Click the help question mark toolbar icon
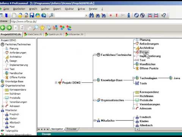 point(164,16)
